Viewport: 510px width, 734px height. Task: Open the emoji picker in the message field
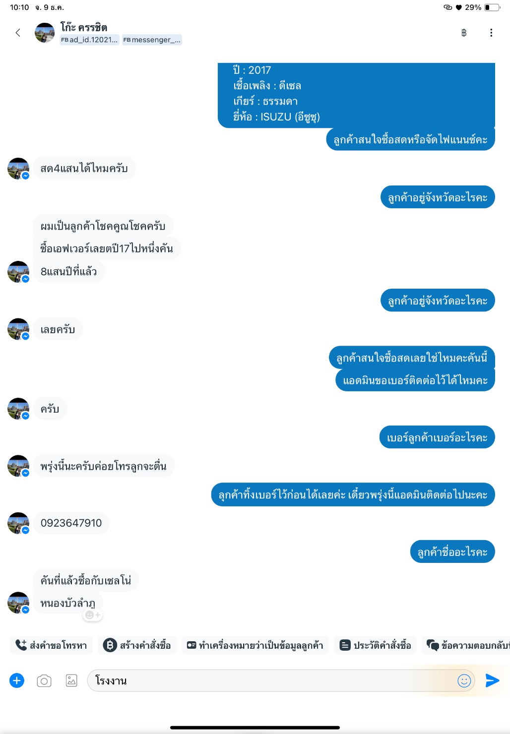coord(464,680)
